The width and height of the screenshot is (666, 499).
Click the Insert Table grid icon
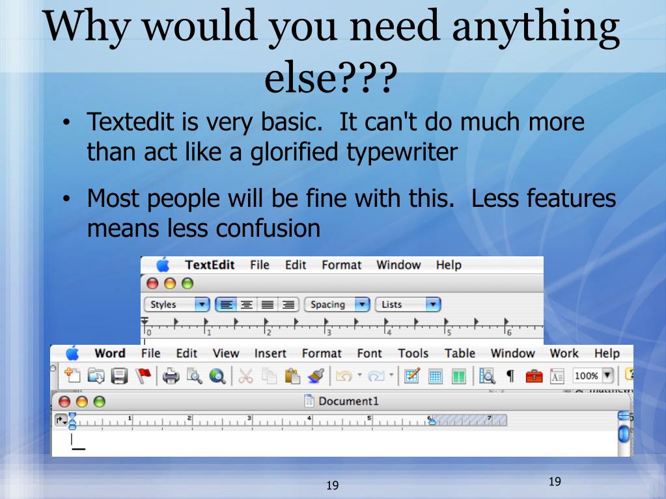[x=436, y=377]
